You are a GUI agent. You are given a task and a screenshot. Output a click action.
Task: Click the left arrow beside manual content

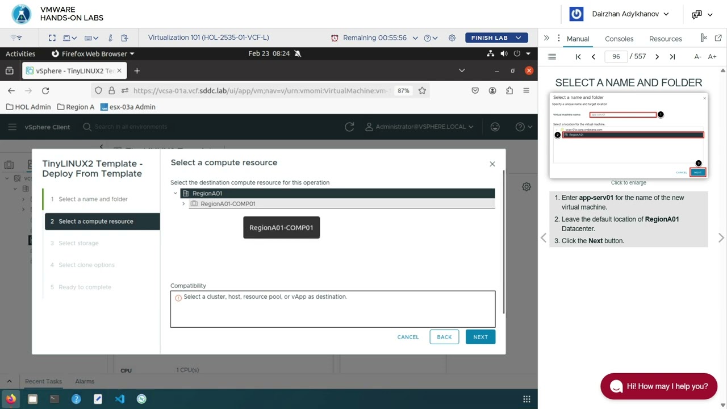[x=544, y=238]
